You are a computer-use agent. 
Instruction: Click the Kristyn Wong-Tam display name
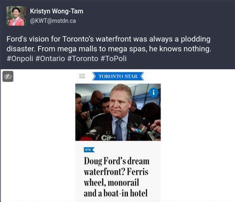coord(57,11)
